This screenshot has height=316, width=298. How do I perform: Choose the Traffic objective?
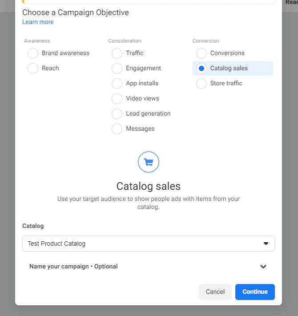click(x=117, y=53)
